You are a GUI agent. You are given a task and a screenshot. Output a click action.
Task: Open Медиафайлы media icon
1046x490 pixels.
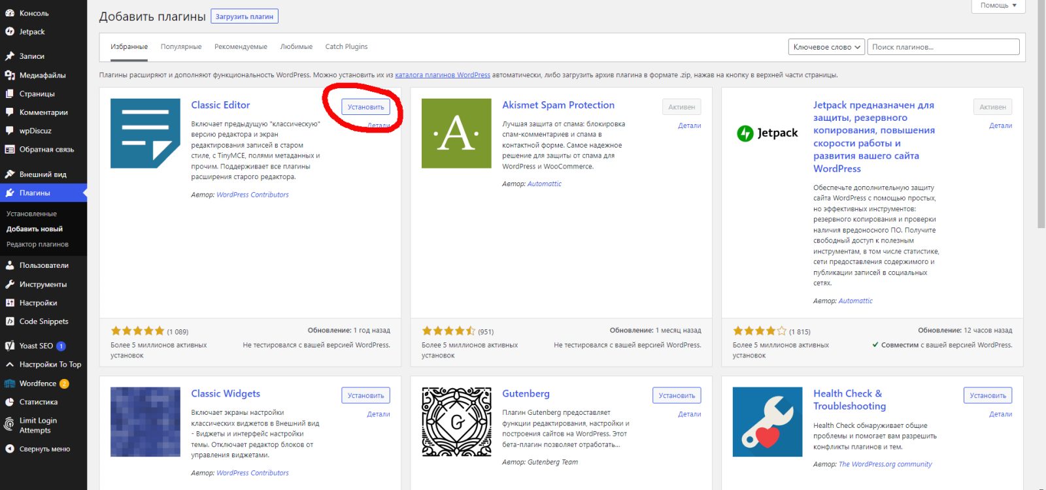10,75
